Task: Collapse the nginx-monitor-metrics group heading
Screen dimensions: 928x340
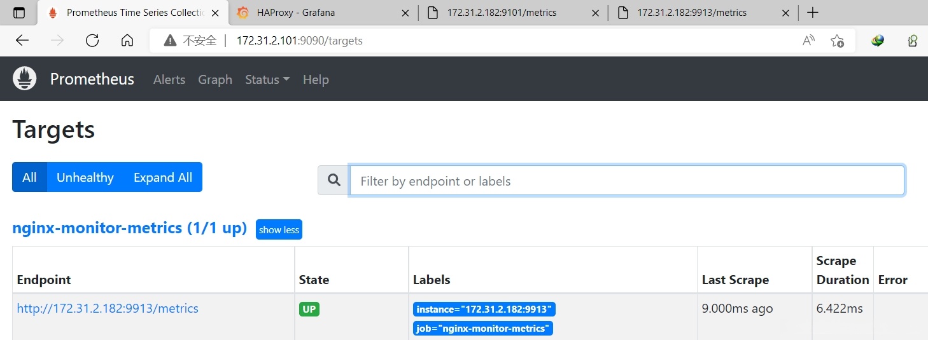Action: tap(129, 228)
